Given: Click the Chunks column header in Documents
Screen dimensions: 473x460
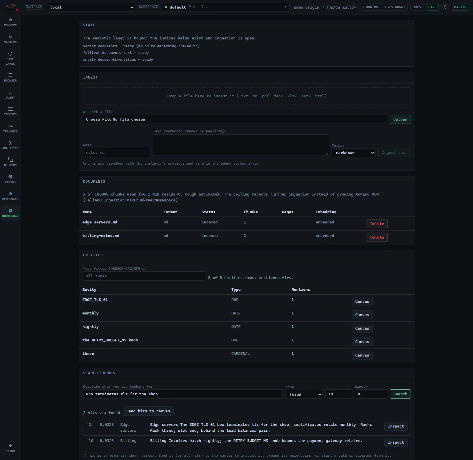Looking at the screenshot, I should pyautogui.click(x=251, y=212).
